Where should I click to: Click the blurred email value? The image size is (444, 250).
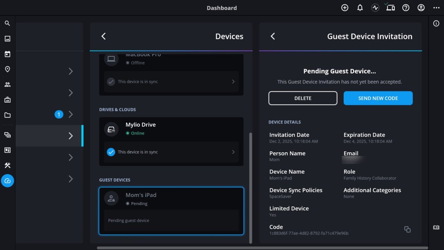tap(352, 160)
